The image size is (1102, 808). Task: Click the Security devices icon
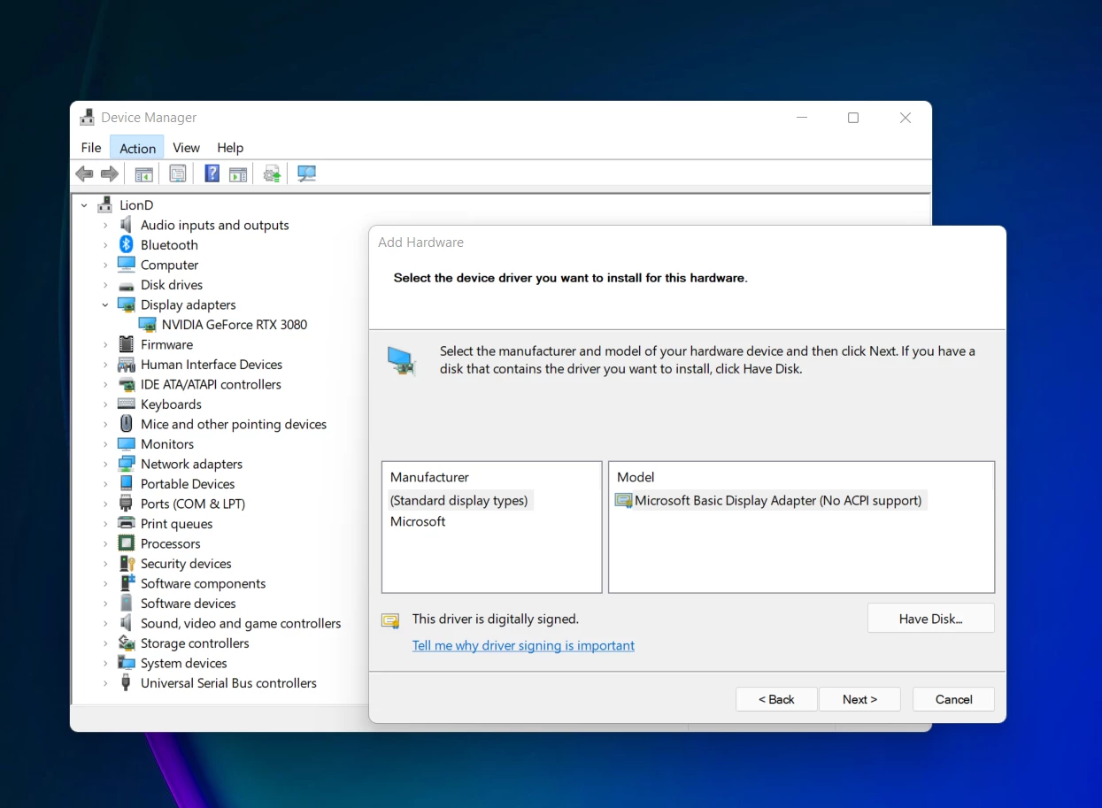click(127, 564)
